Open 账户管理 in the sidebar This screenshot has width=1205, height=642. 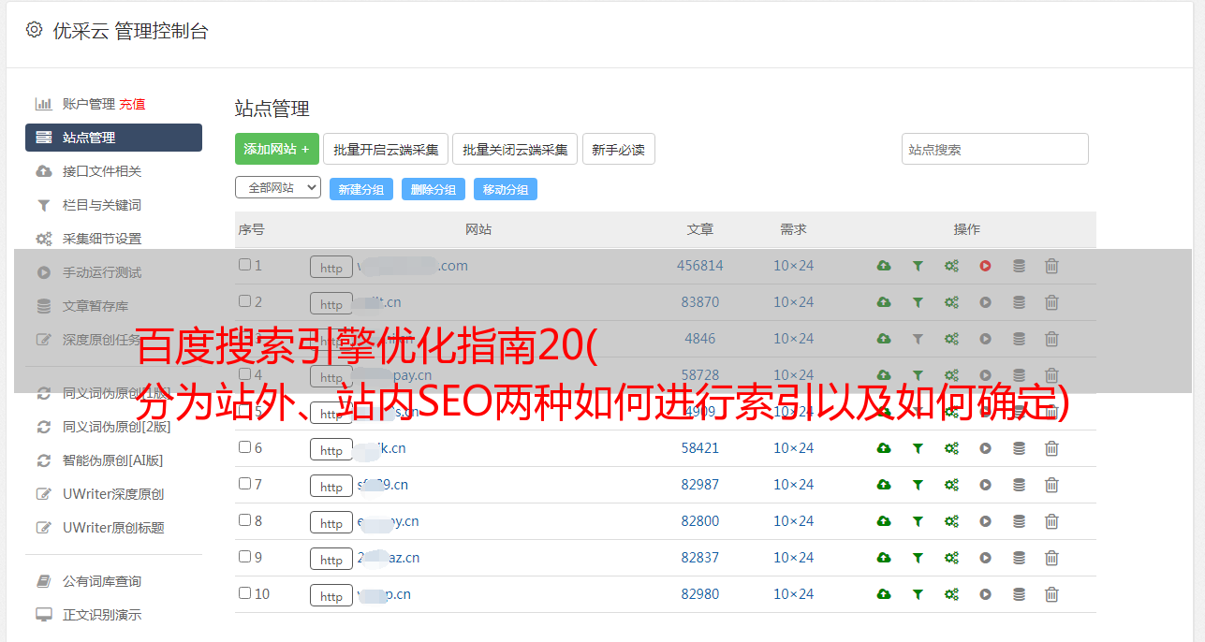pos(89,104)
